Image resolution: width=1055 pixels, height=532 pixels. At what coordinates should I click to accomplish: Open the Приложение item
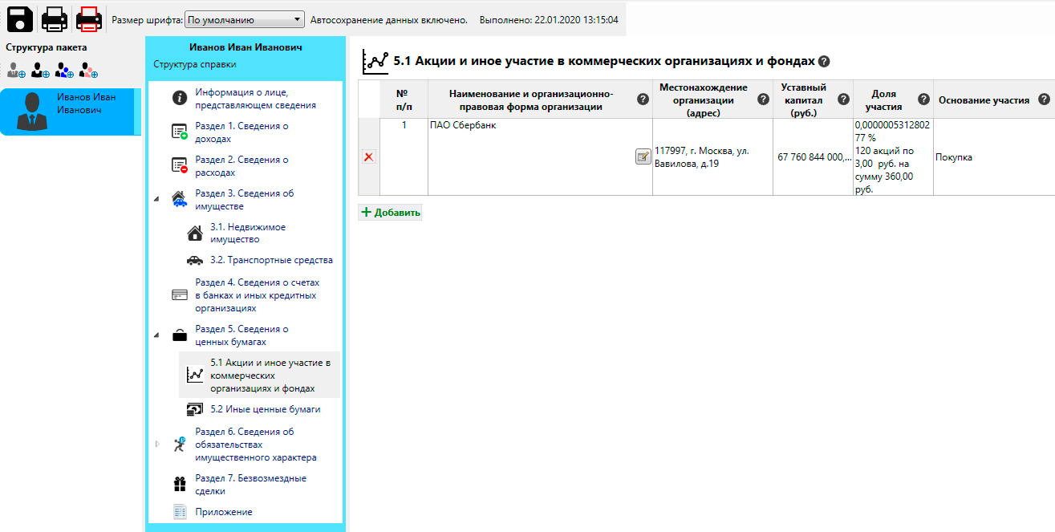coord(223,512)
